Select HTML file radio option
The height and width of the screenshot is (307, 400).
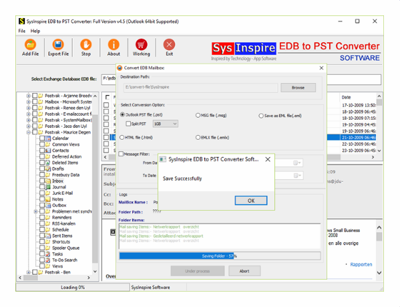coord(122,137)
